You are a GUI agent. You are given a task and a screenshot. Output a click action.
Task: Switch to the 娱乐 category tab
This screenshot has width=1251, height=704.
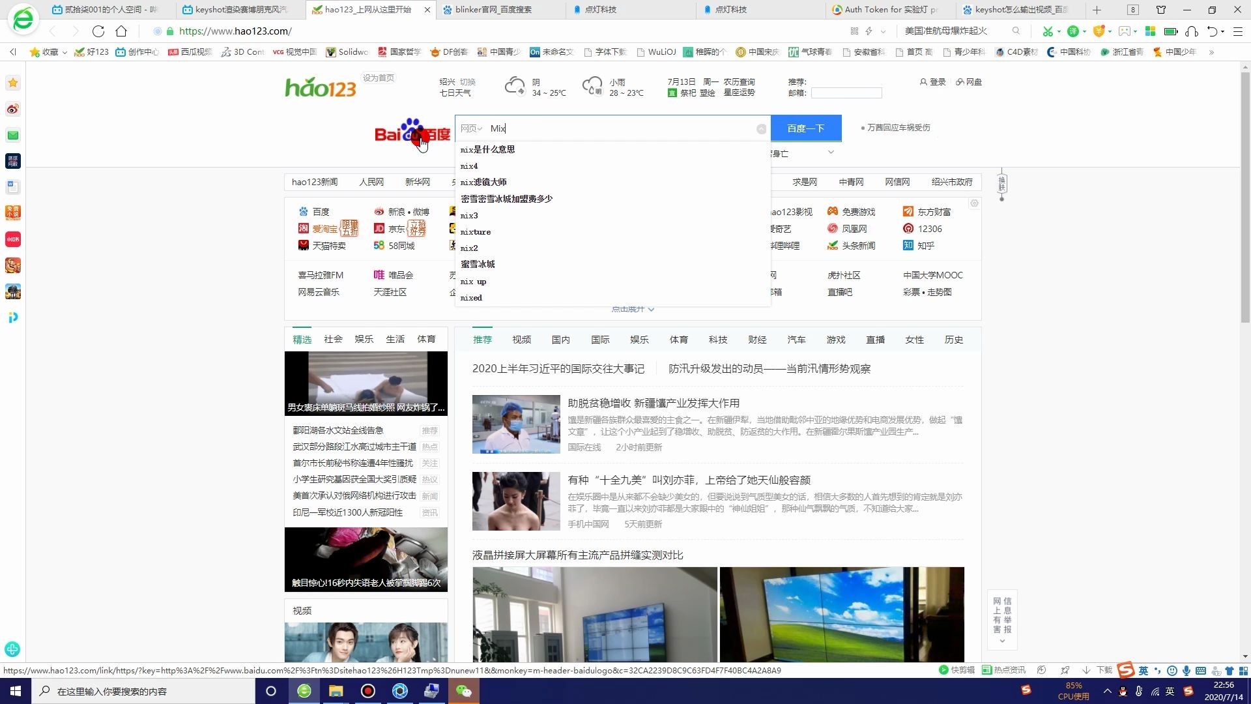[x=364, y=339]
